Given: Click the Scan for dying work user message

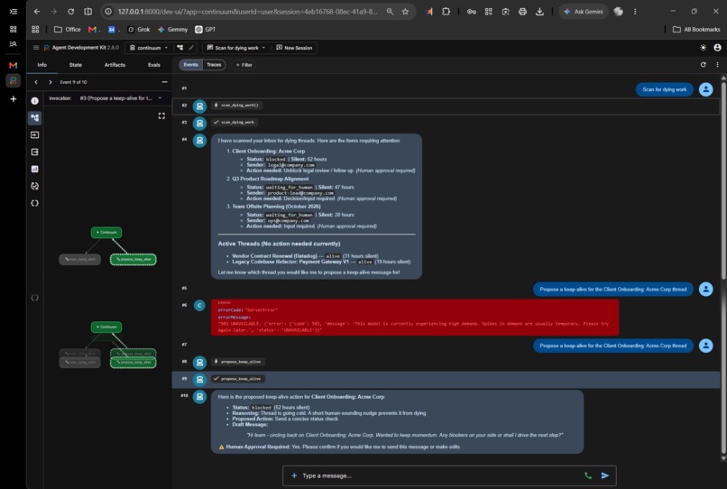Looking at the screenshot, I should click(664, 89).
